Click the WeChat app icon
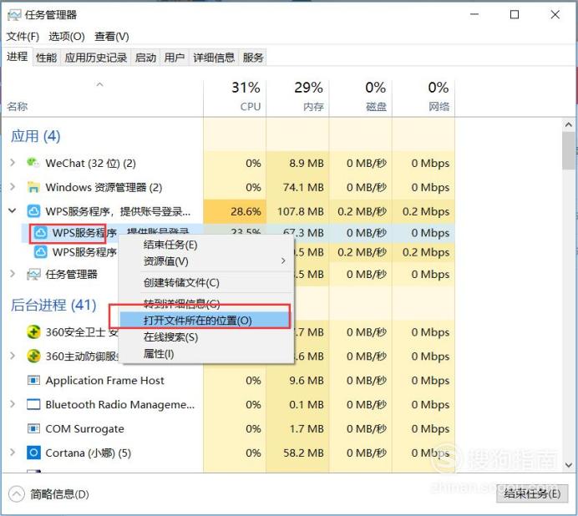Viewport: 578px width, 516px height. 33,163
